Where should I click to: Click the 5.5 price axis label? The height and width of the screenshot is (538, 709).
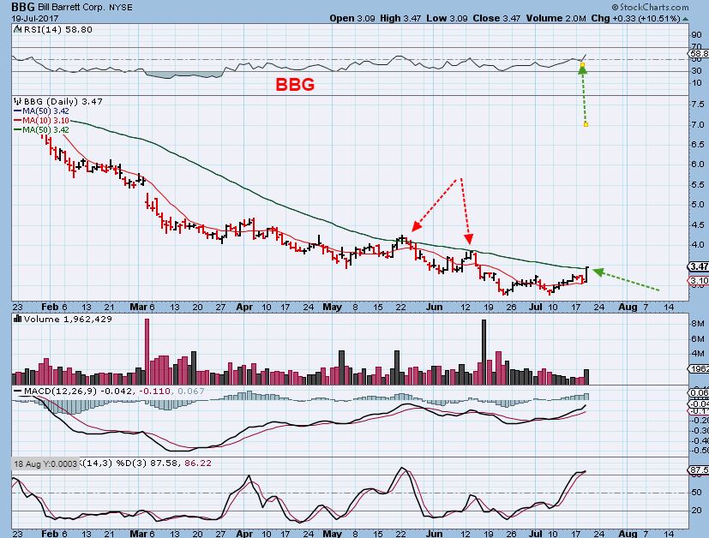697,184
